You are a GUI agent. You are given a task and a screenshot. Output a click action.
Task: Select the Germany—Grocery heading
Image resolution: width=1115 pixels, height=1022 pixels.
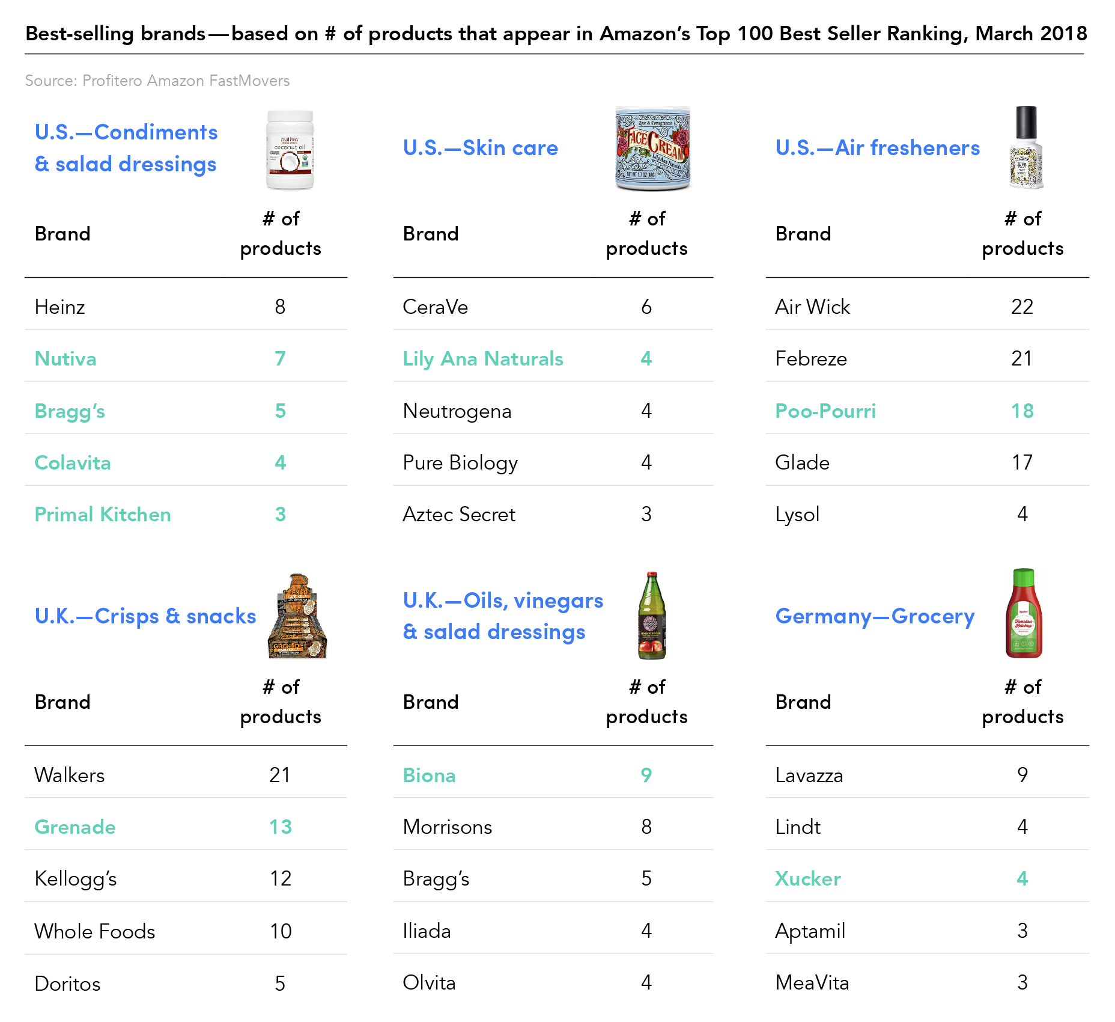875,617
